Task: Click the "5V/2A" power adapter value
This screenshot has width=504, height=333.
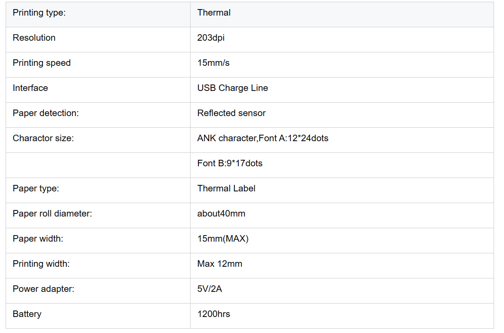Action: 210,289
